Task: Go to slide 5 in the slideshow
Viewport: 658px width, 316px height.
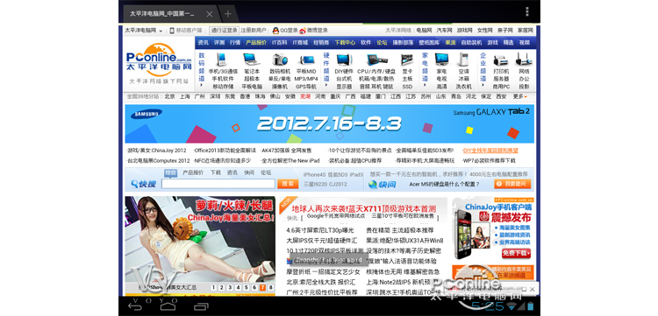Action: [247, 287]
